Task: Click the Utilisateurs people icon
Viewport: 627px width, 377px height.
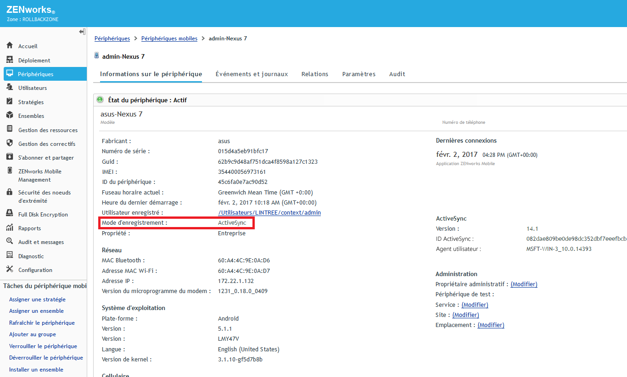Action: [x=10, y=88]
